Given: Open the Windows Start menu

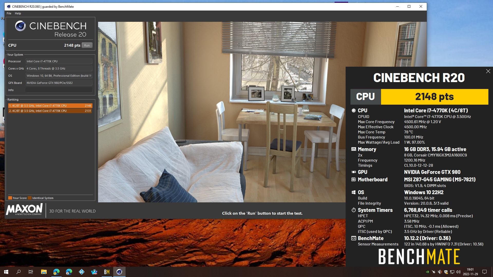Looking at the screenshot, I should 6,272.
